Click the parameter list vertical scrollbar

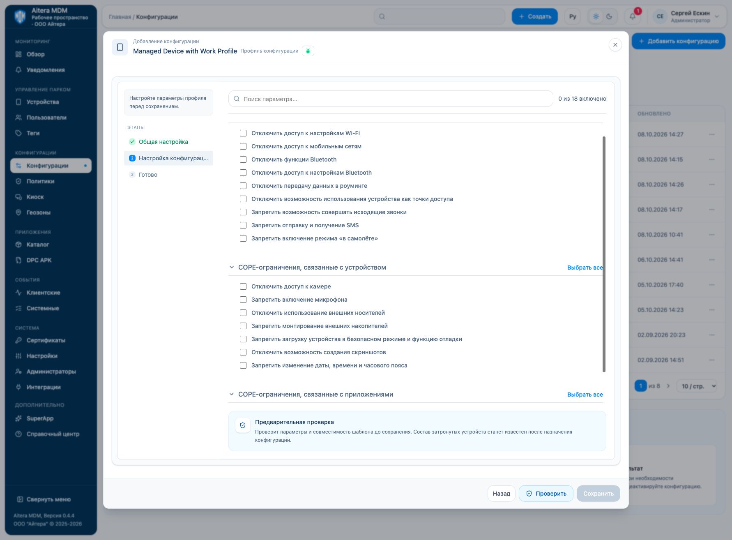click(604, 254)
